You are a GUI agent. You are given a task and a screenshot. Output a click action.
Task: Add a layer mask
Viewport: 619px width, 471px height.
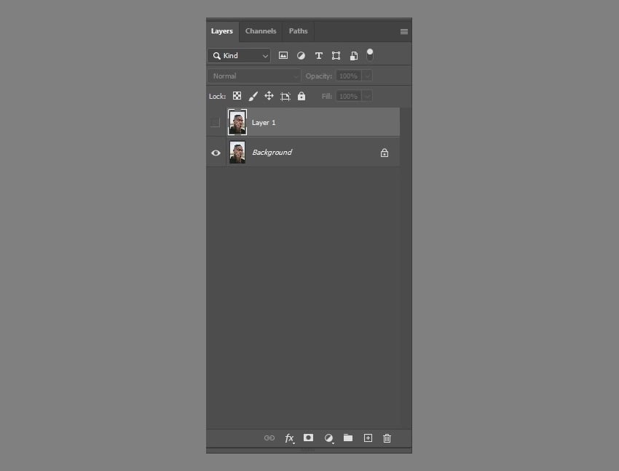click(x=308, y=438)
